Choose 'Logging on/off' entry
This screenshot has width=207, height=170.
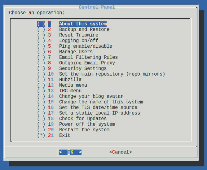79,41
